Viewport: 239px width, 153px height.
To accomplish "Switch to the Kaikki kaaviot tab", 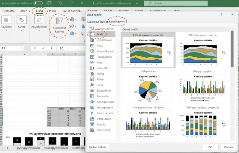I will pos(117,22).
